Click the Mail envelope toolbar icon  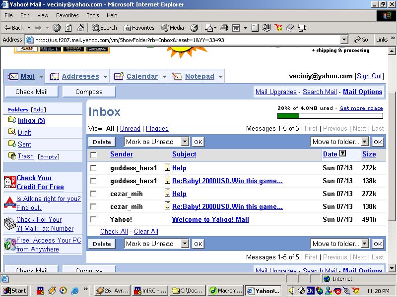point(208,28)
